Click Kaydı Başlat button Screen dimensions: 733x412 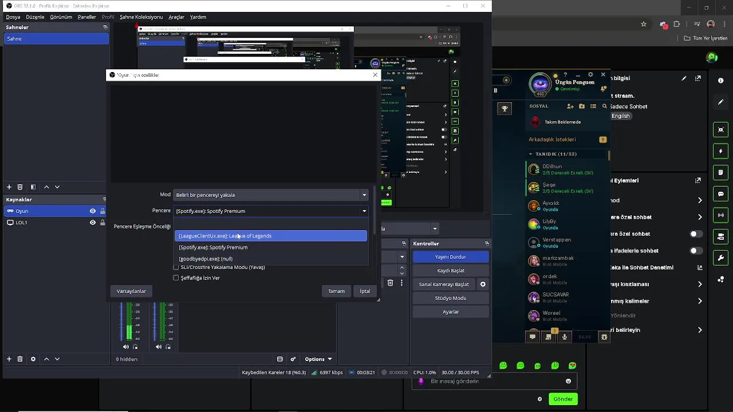(451, 271)
